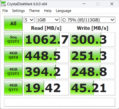
Task: Open the File menu
Action: click(x=5, y=11)
